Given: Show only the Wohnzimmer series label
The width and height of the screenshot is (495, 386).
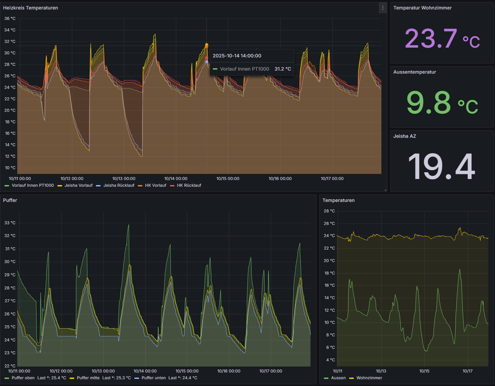Looking at the screenshot, I should pyautogui.click(x=369, y=378).
